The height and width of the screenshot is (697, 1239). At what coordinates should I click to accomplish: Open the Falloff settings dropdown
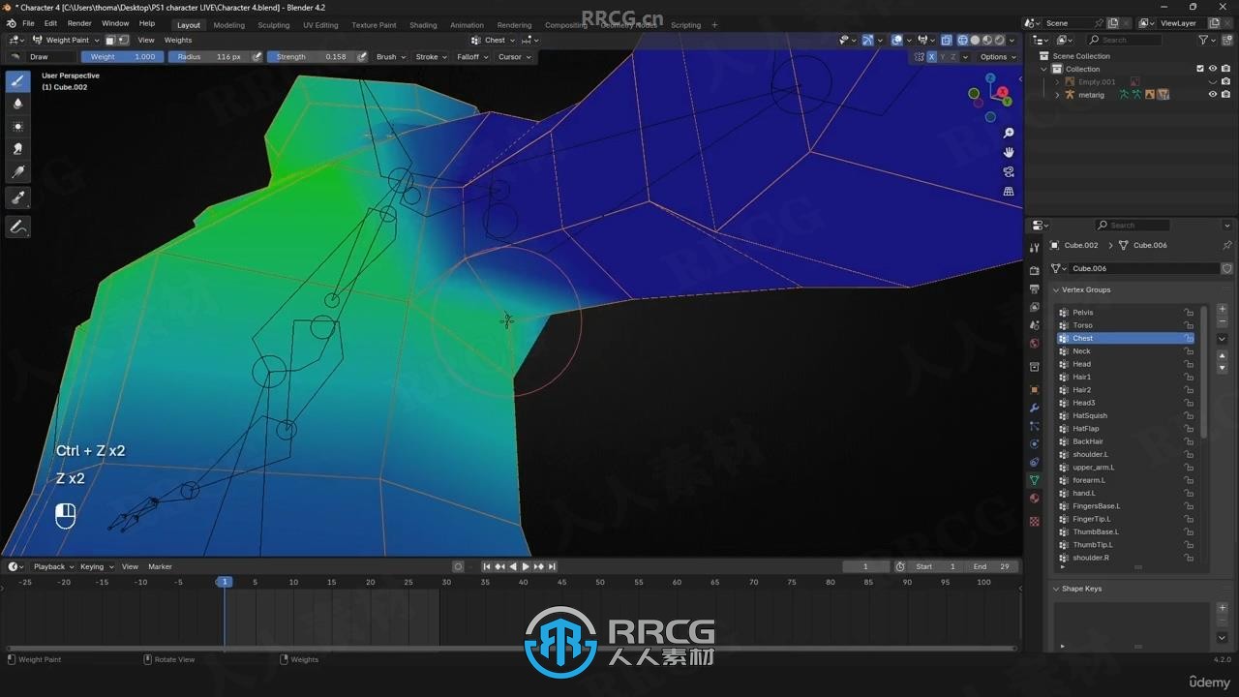(471, 57)
